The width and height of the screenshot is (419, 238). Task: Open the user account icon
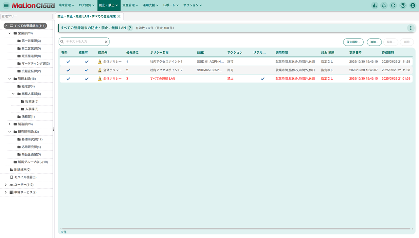[x=413, y=6]
